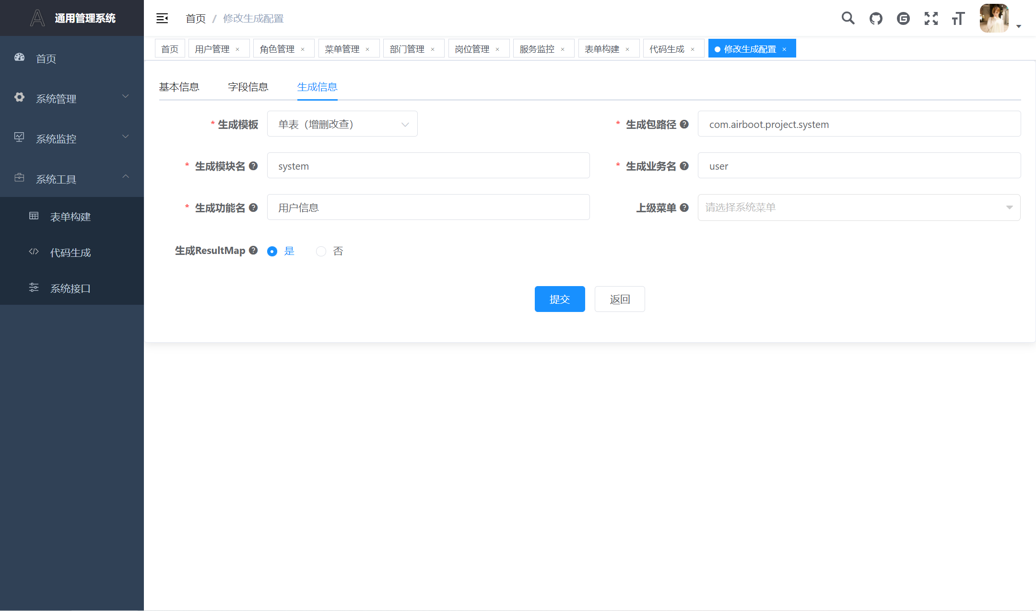
Task: Click the 代码生成 code icon
Action: coord(34,252)
